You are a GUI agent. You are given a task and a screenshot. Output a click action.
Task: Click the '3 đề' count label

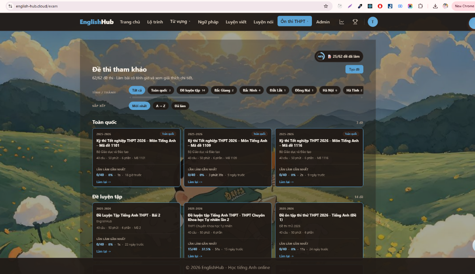pyautogui.click(x=359, y=123)
